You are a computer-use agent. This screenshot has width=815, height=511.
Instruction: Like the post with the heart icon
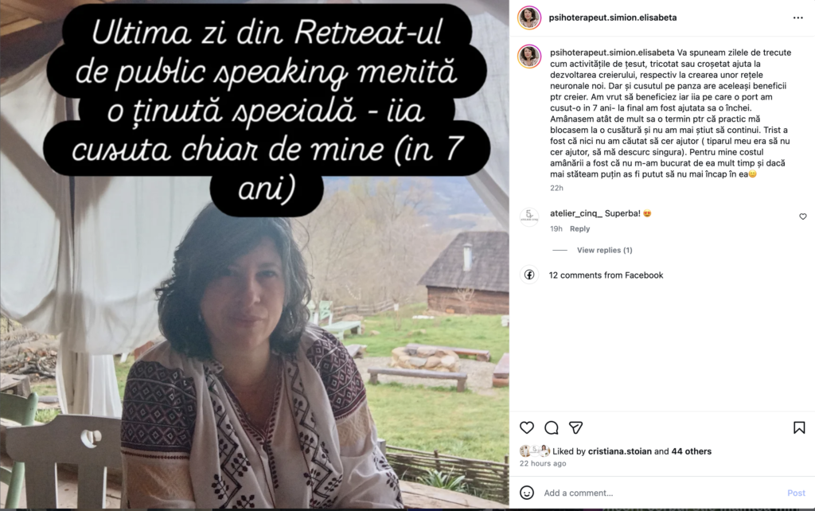point(527,427)
